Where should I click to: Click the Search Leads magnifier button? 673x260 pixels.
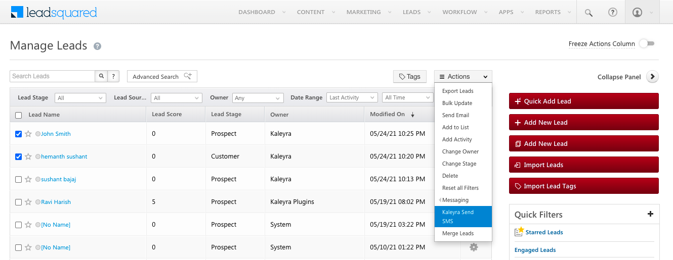pos(101,76)
